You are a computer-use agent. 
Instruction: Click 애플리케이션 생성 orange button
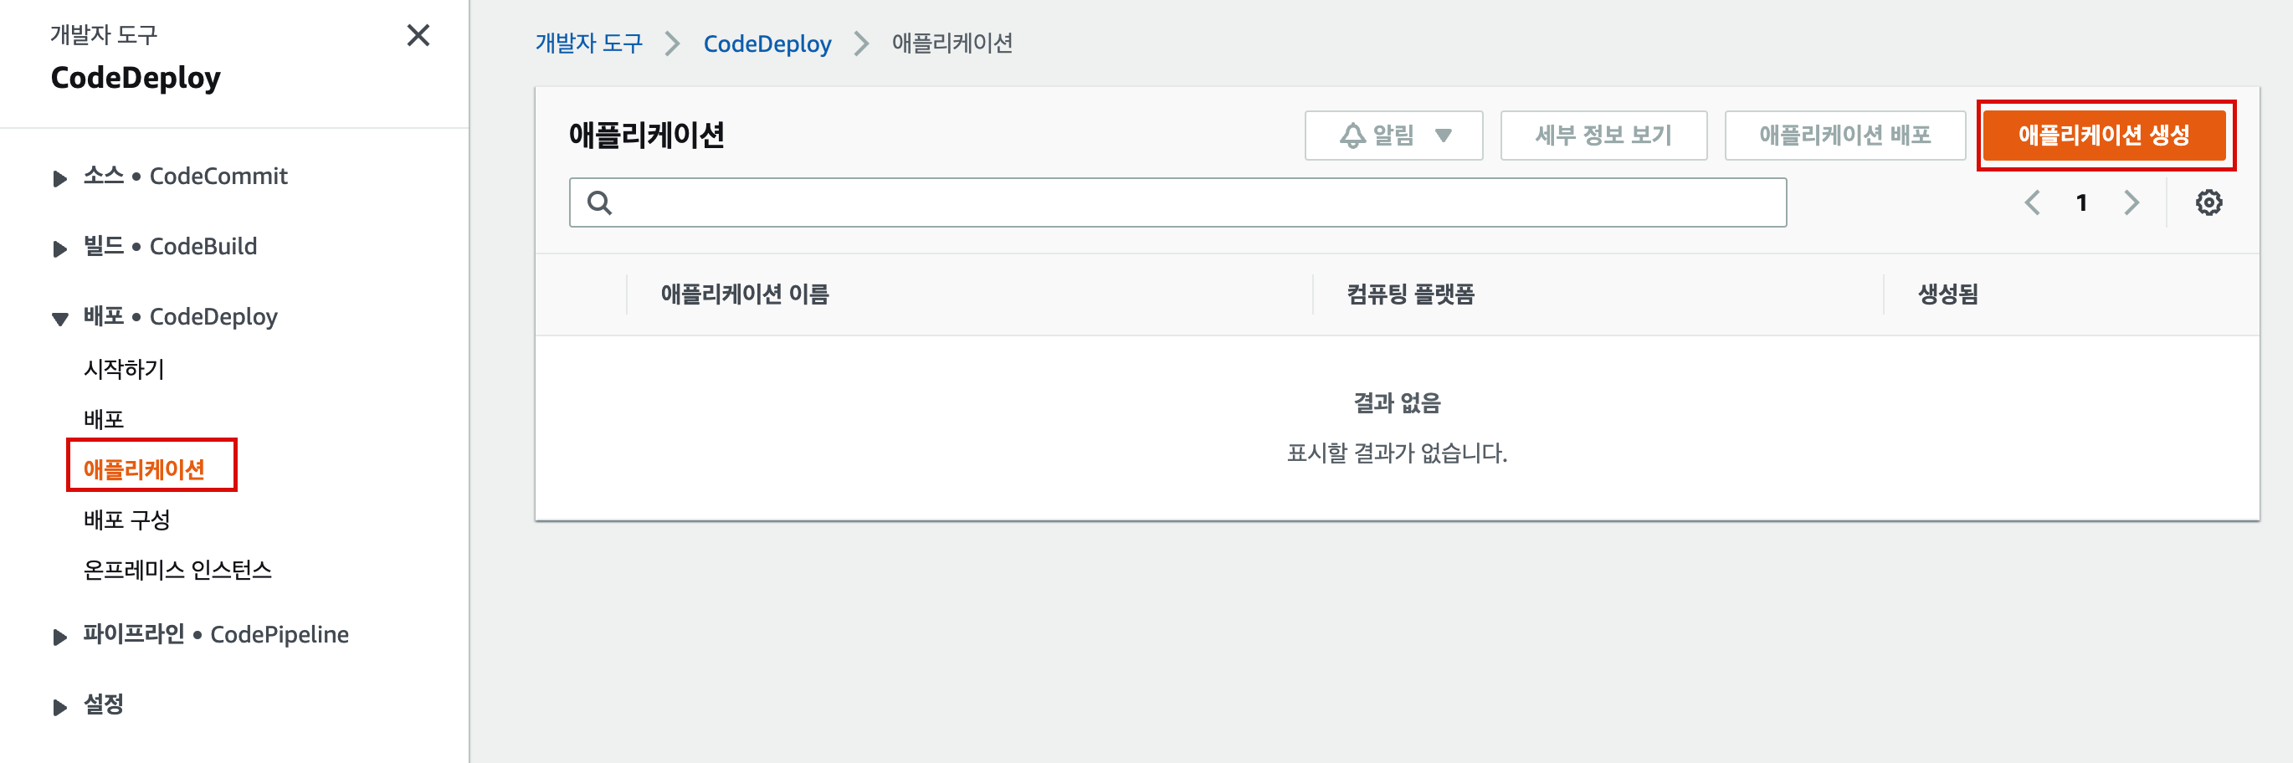pos(2103,136)
